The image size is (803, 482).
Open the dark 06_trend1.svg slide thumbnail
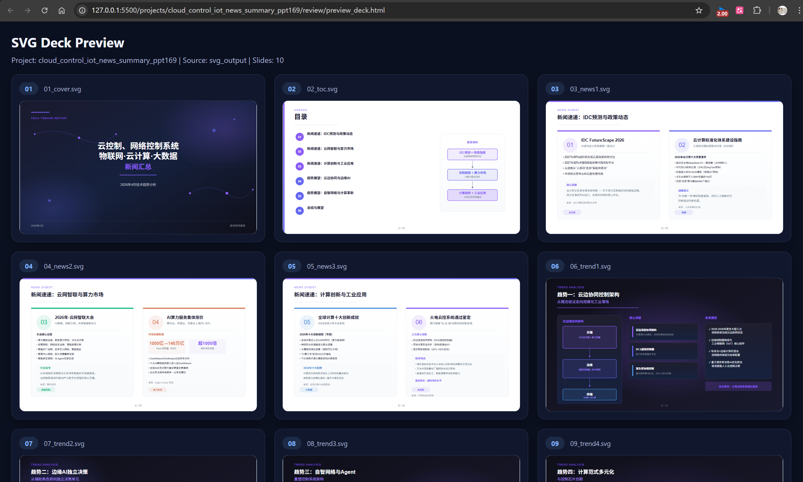664,345
